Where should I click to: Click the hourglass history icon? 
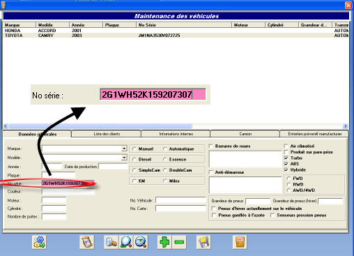(87, 242)
